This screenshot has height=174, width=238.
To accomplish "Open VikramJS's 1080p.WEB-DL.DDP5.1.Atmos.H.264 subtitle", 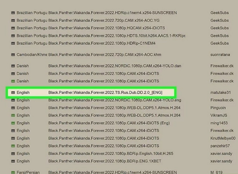I will pyautogui.click(x=114, y=115).
